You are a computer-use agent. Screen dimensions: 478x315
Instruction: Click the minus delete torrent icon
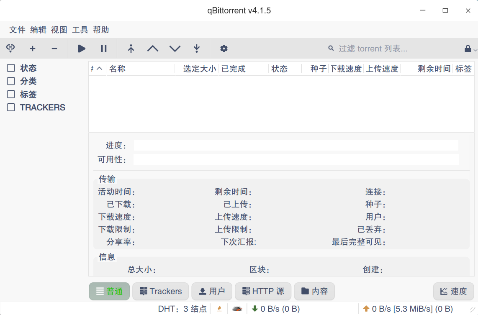(54, 49)
